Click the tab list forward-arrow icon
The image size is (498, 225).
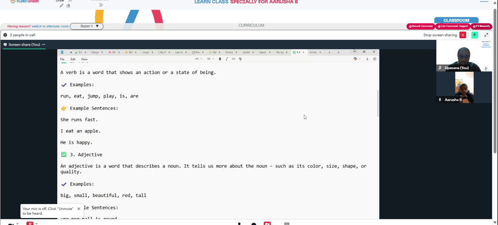point(329,52)
